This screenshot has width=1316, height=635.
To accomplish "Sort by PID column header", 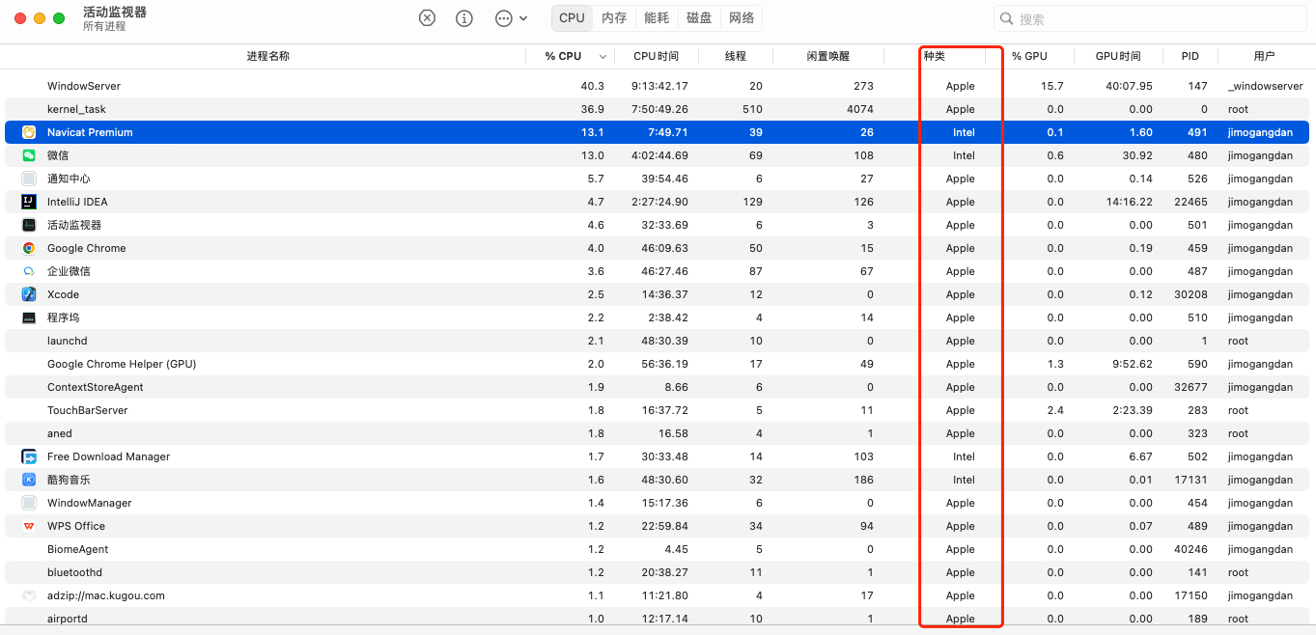I will 1190,56.
